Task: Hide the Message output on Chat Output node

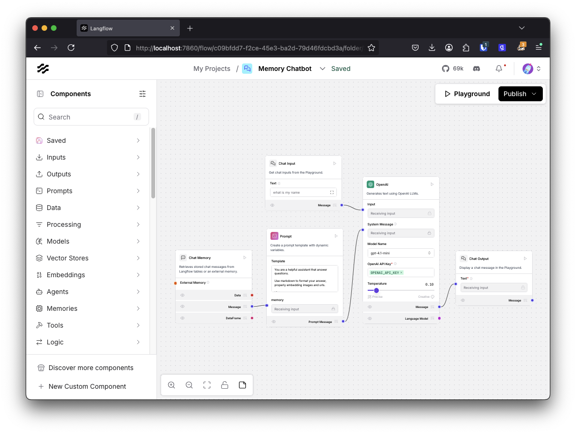Action: pos(462,300)
